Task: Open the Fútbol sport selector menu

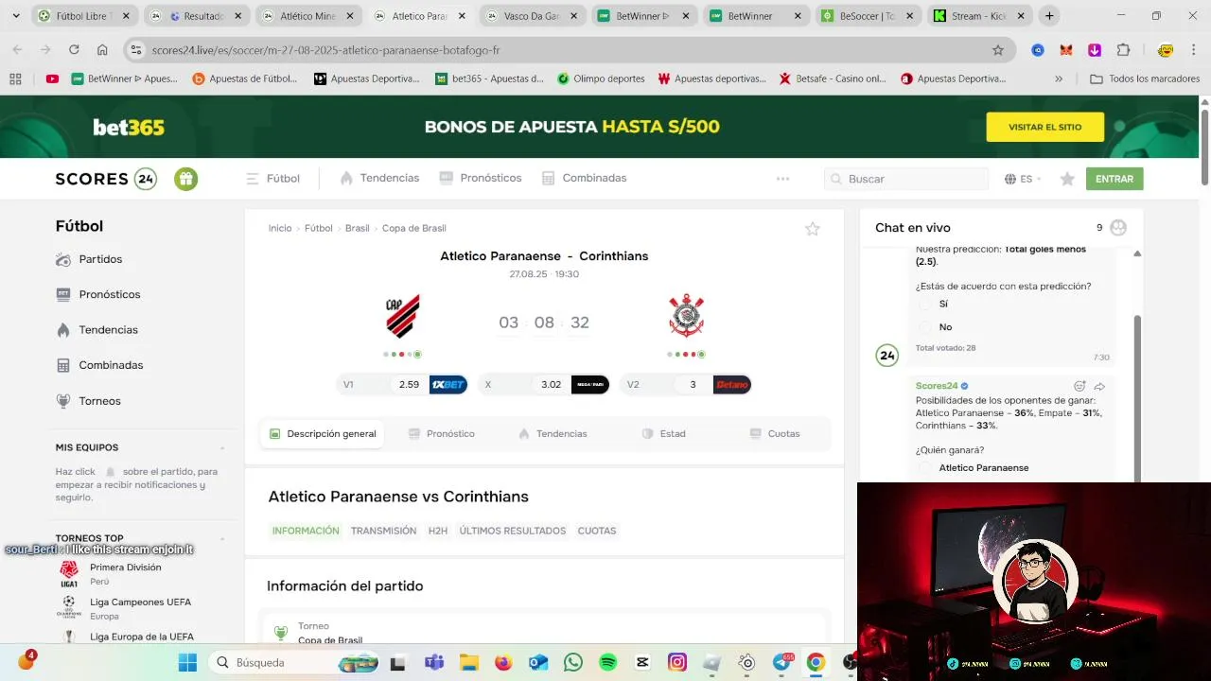Action: pyautogui.click(x=272, y=179)
